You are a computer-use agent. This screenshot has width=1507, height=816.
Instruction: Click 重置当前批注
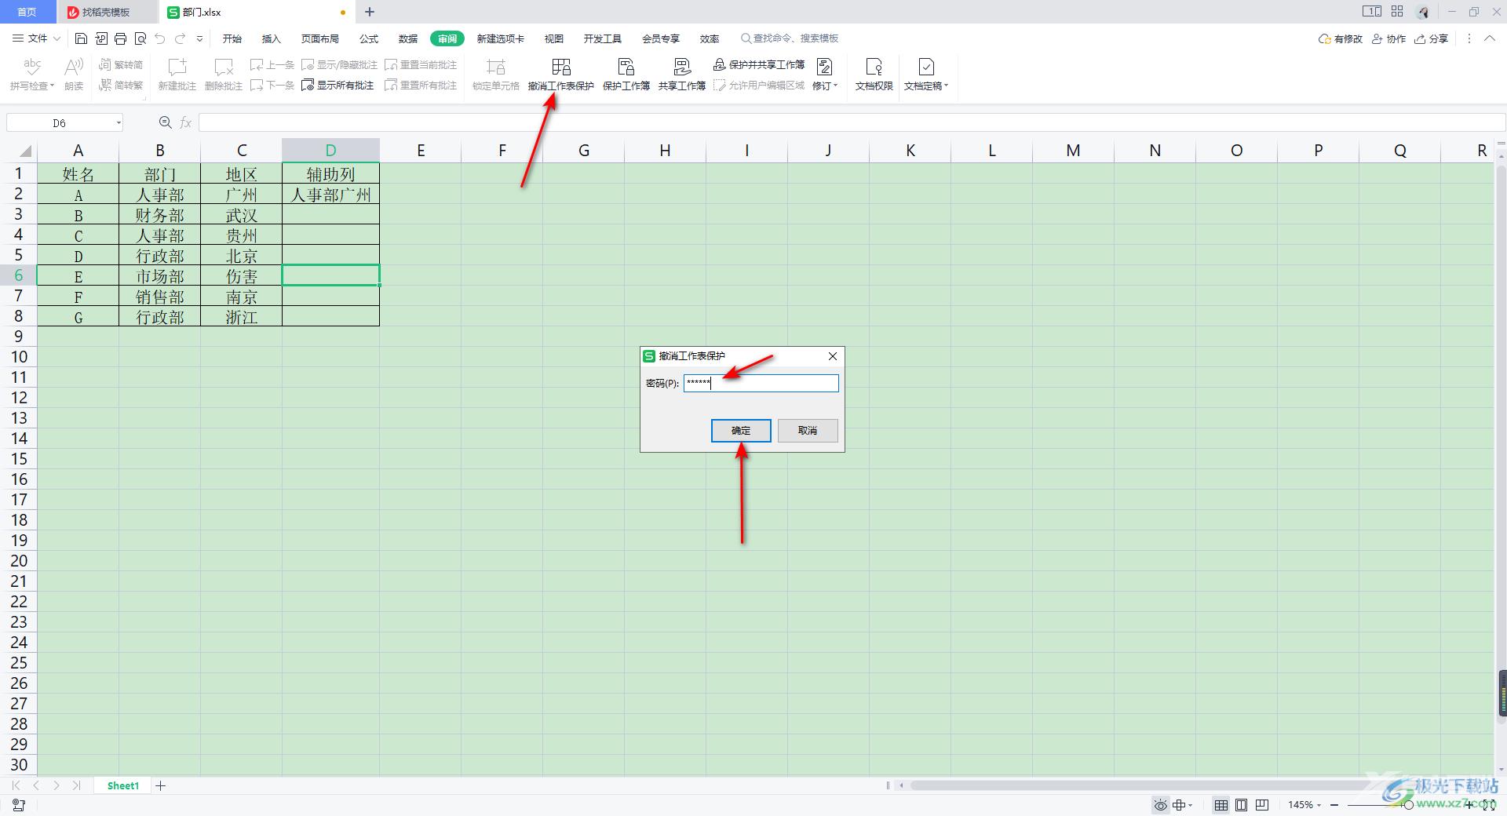pyautogui.click(x=421, y=64)
